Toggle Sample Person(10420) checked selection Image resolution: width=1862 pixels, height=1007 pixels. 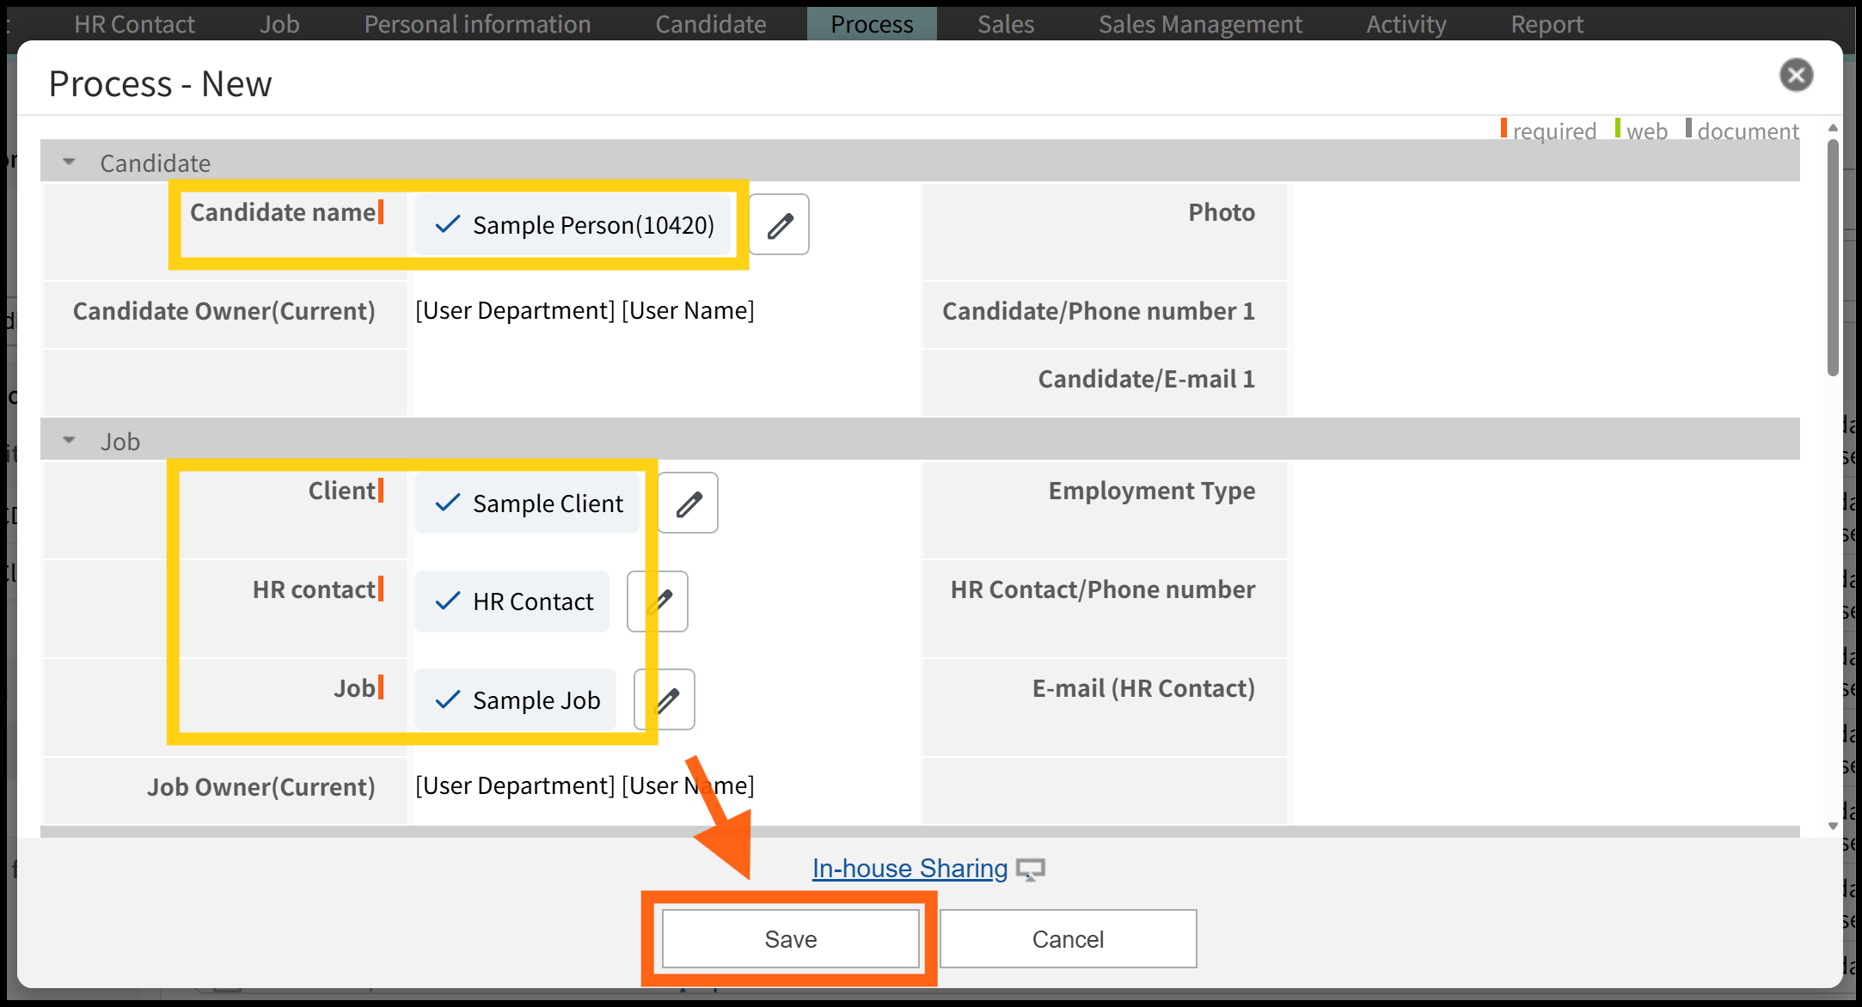pos(573,225)
